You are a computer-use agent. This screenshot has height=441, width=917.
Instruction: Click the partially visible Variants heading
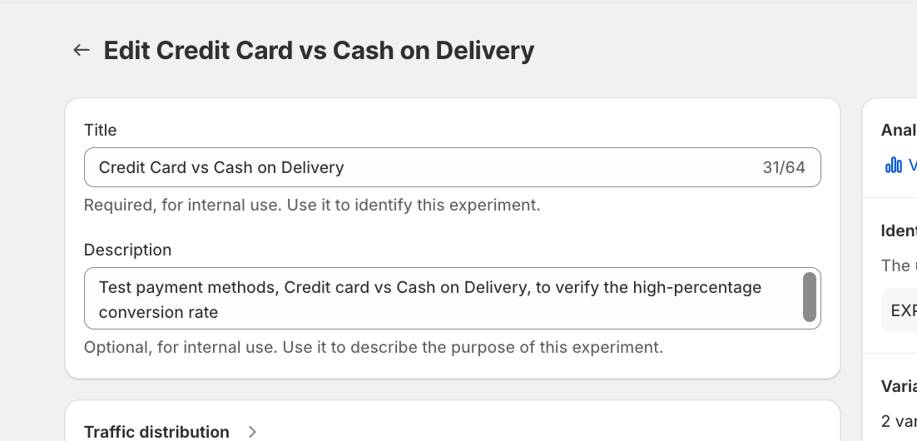(899, 386)
